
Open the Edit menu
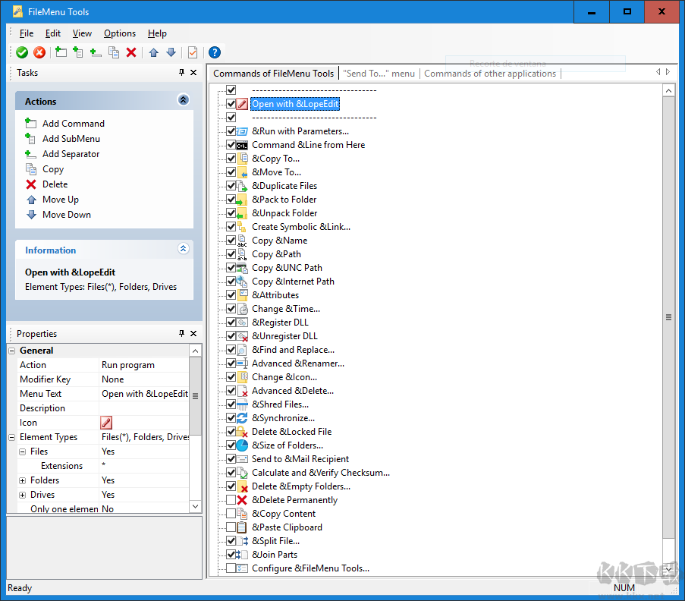53,33
